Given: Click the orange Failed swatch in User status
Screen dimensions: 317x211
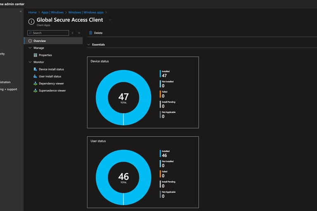Looking at the screenshot, I should 160,174.
